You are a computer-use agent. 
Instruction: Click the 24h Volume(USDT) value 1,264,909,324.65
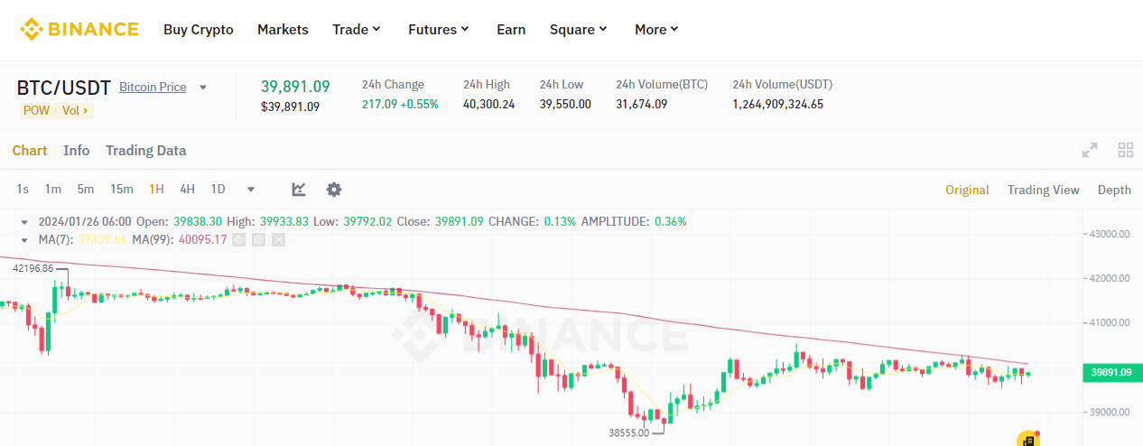(x=777, y=104)
